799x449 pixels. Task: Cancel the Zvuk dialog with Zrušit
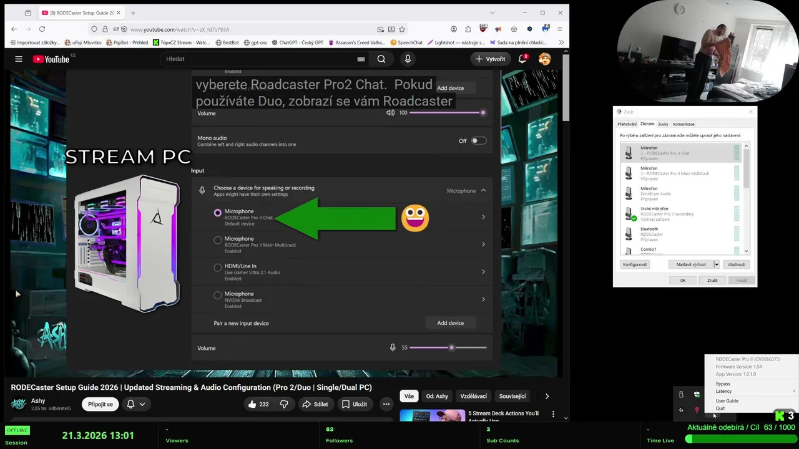click(x=712, y=281)
